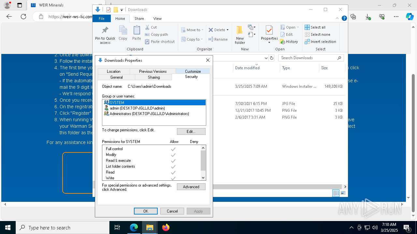Select Cut in the Clipboard group
Viewport: 417px width, 234px height.
pyautogui.click(x=151, y=27)
